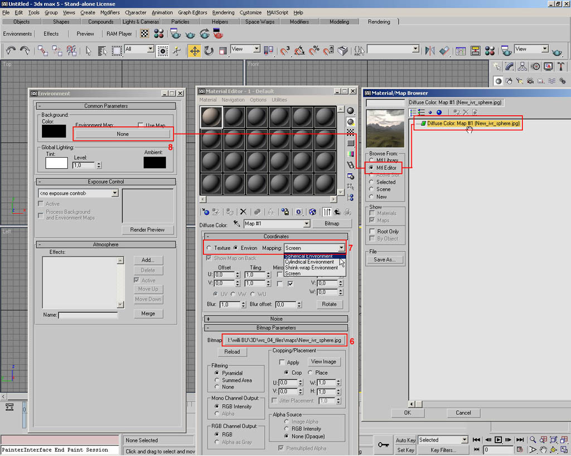Choose Cylindrical Environment from the mapping list
This screenshot has width=571, height=456.
(309, 262)
